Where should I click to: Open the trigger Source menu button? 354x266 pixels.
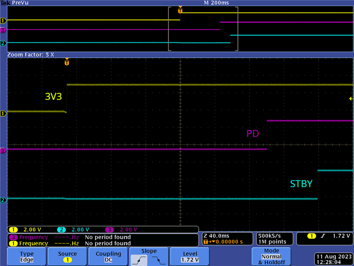[x=67, y=257]
